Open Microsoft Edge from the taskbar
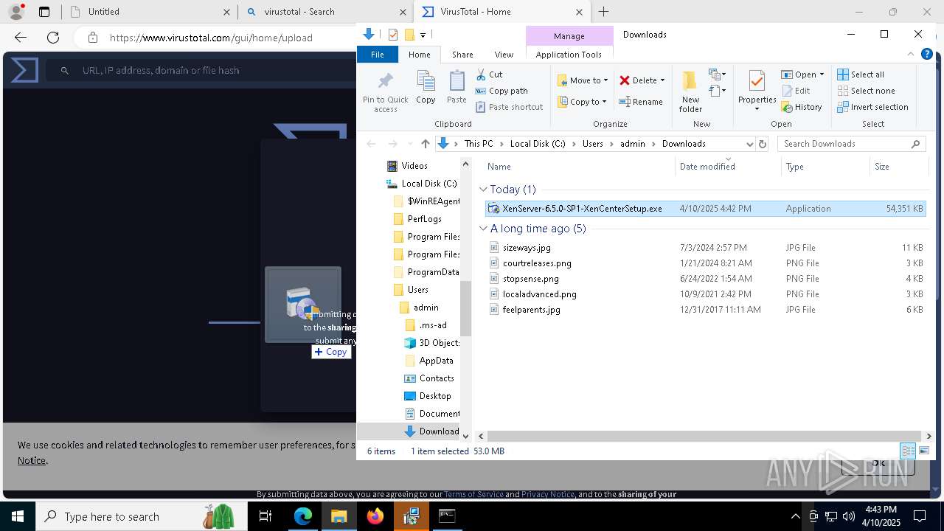Image resolution: width=944 pixels, height=531 pixels. pyautogui.click(x=303, y=516)
